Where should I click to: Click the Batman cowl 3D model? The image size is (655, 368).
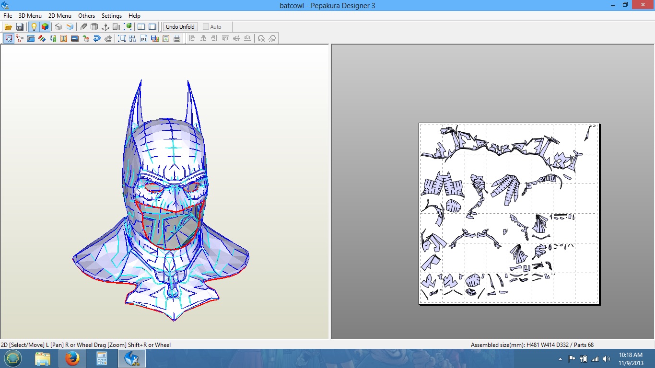click(x=161, y=201)
